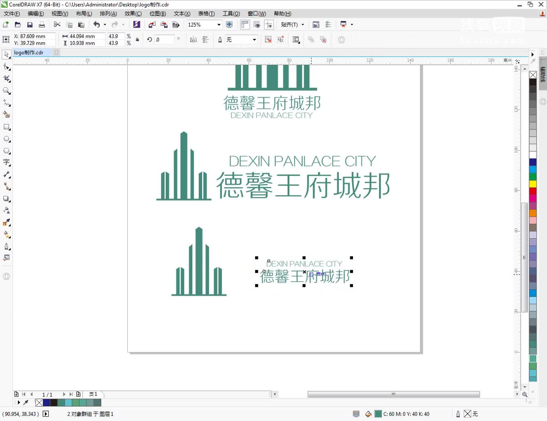Screen dimensions: 547x421
Task: Click the Cut scissors icon
Action: pyautogui.click(x=57, y=25)
